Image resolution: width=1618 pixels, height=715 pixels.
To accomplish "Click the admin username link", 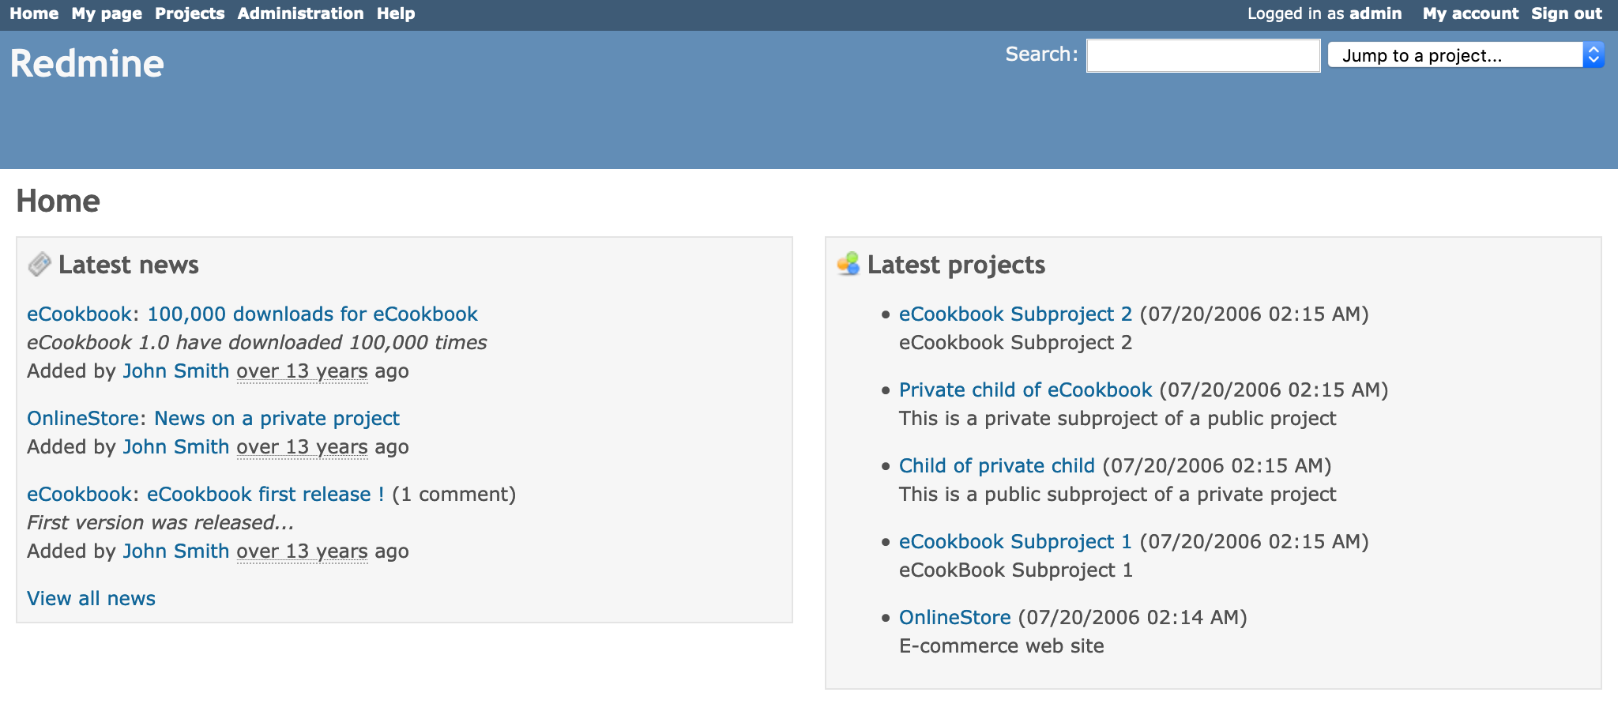I will pyautogui.click(x=1375, y=13).
